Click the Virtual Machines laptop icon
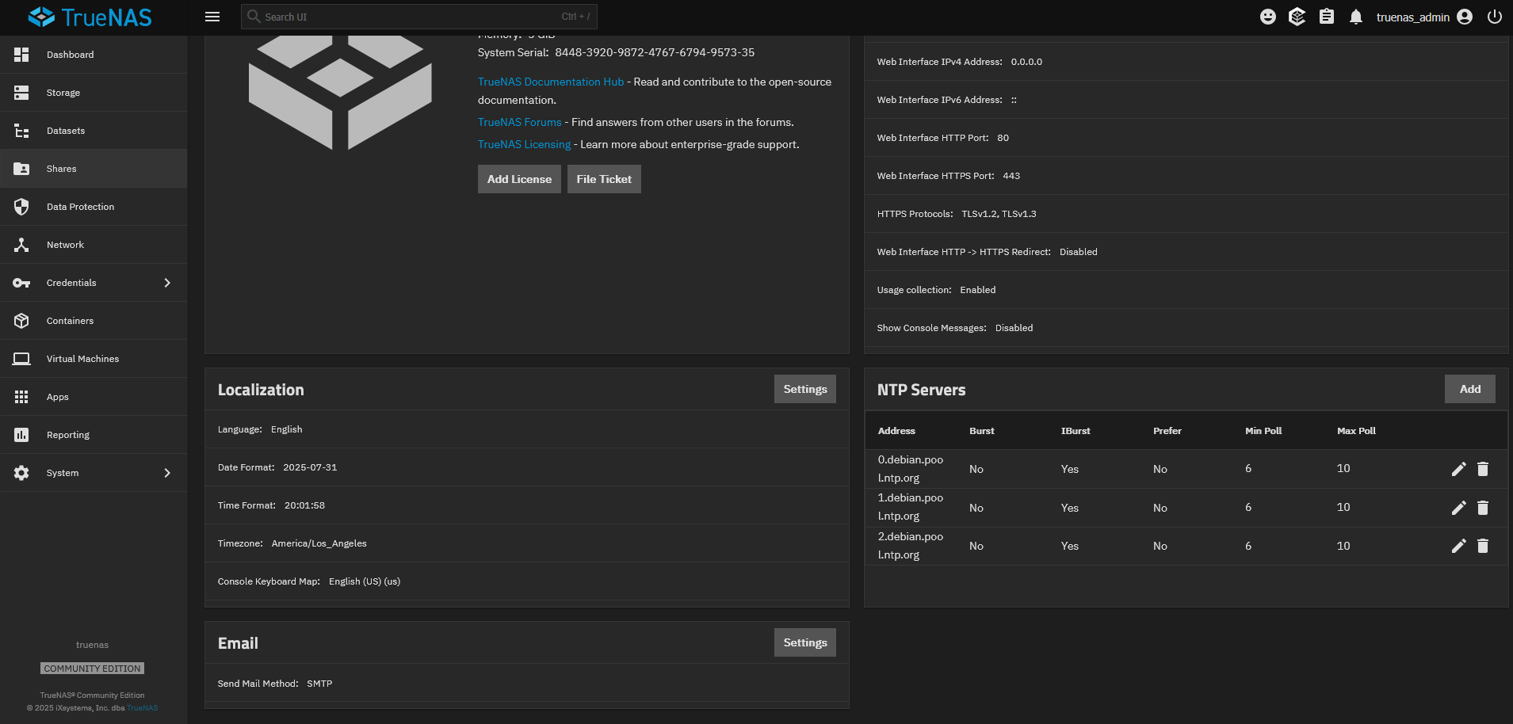 click(x=21, y=359)
